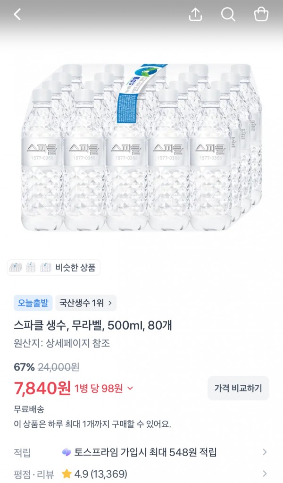Go back using the left arrow icon
The height and width of the screenshot is (483, 283).
click(x=17, y=15)
